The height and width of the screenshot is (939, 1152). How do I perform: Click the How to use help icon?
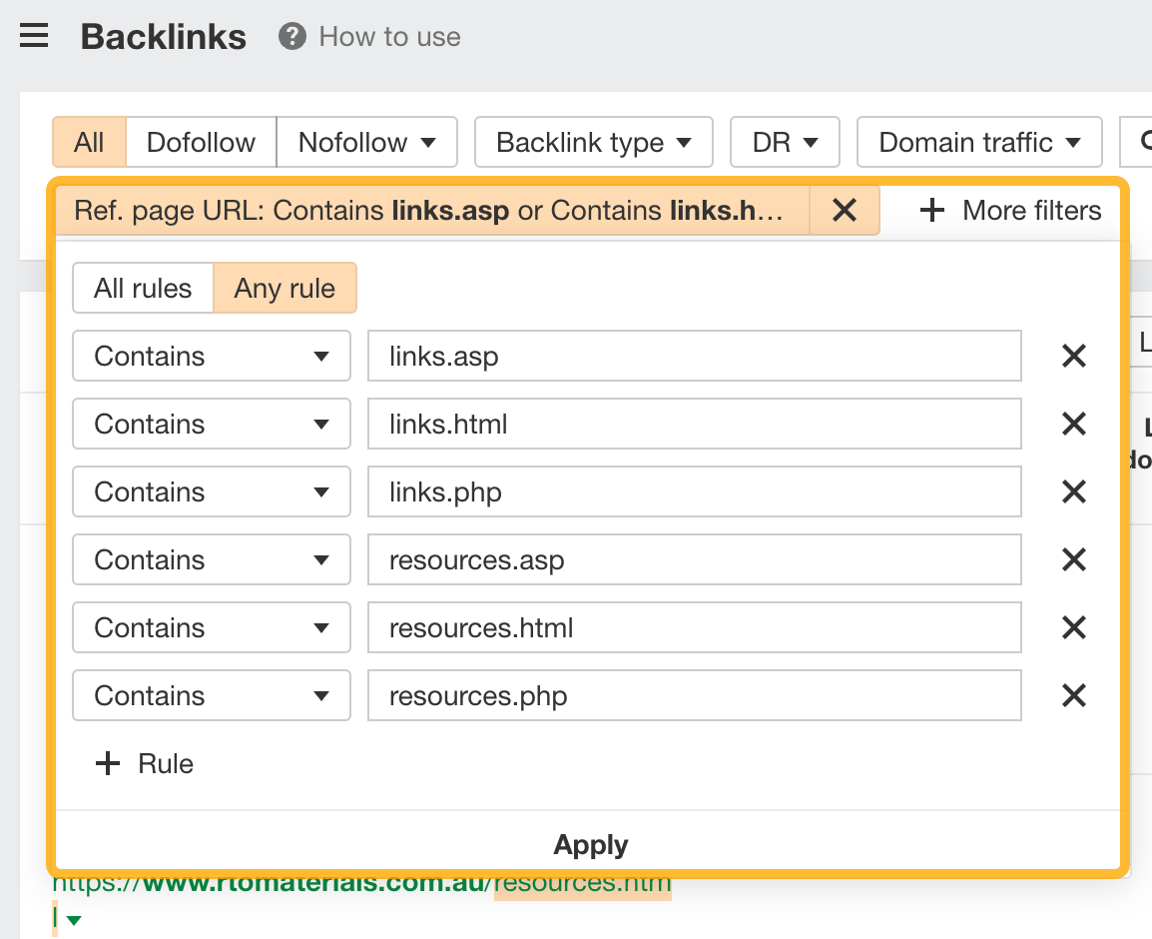click(x=289, y=37)
